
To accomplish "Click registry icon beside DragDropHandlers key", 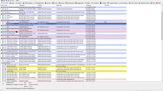I will (x=2, y=29).
